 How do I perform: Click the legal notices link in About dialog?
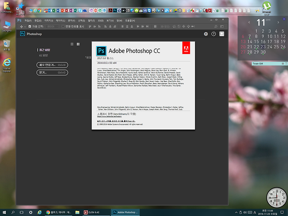click(x=116, y=121)
